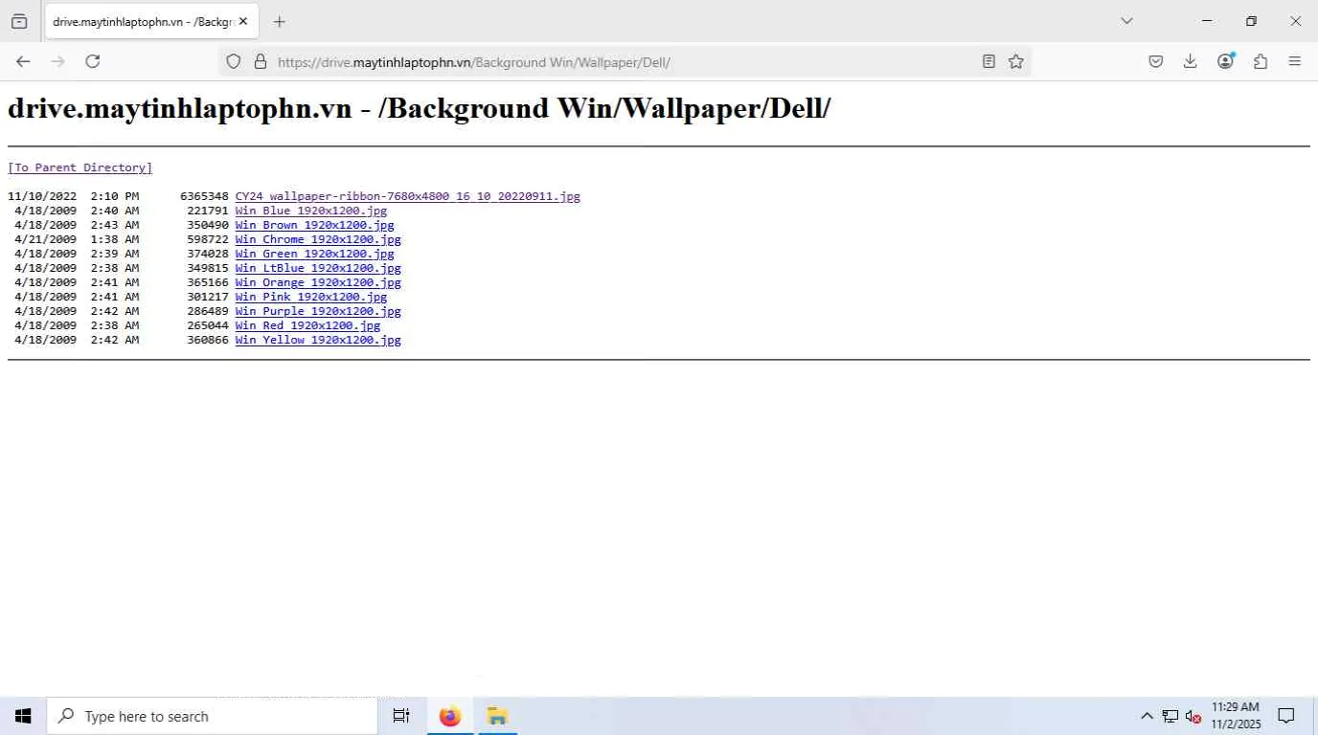This screenshot has height=735, width=1318.
Task: Open the Win Pink 1920x1200.jpg link
Action: 311,297
